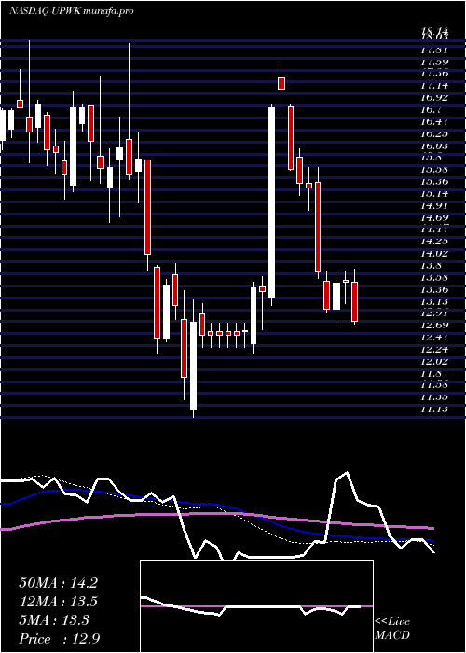
Task: Click the 13.8 price axis label
Action: click(x=431, y=265)
